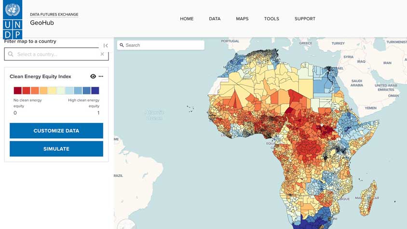
Task: Open the Select a country dropdown
Action: [x=56, y=54]
